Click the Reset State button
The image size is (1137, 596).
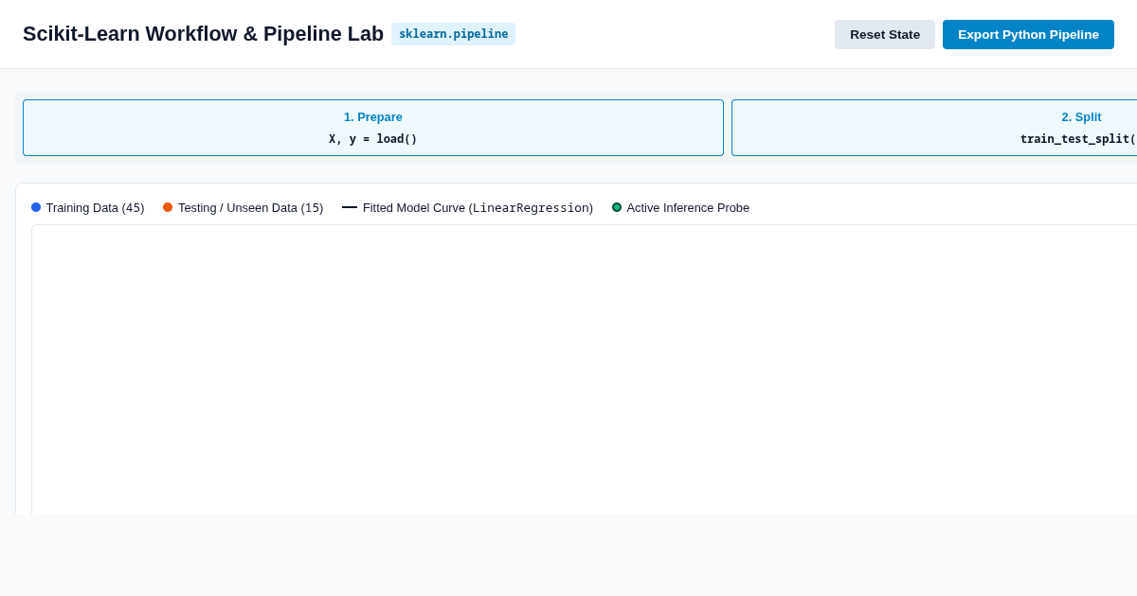tap(884, 34)
